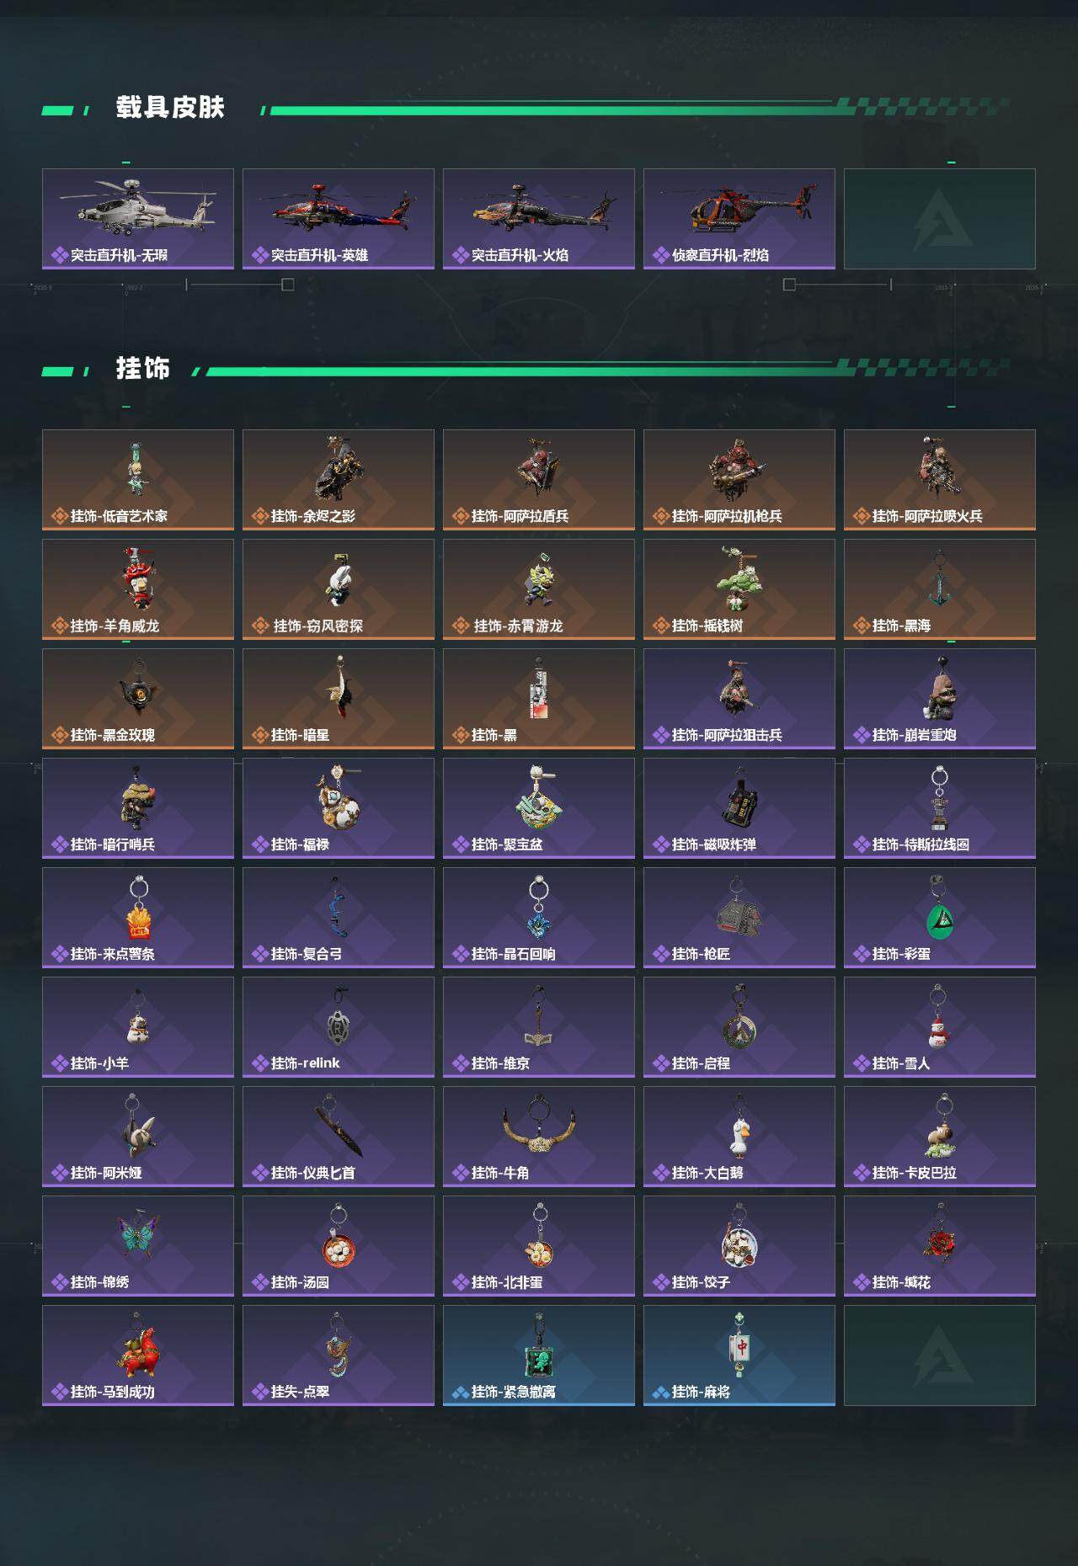Open the 突击直升机-英雄 helicopter skin card

pos(339,219)
